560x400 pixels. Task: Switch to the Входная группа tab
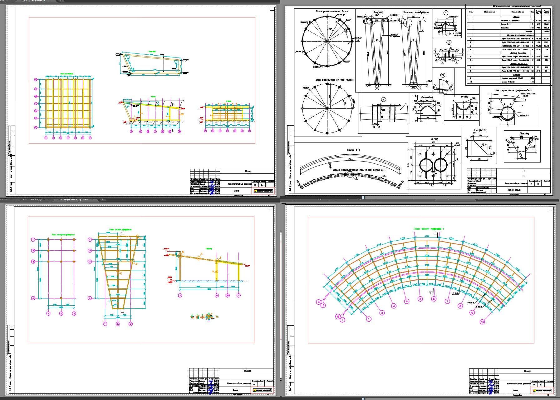(x=74, y=199)
